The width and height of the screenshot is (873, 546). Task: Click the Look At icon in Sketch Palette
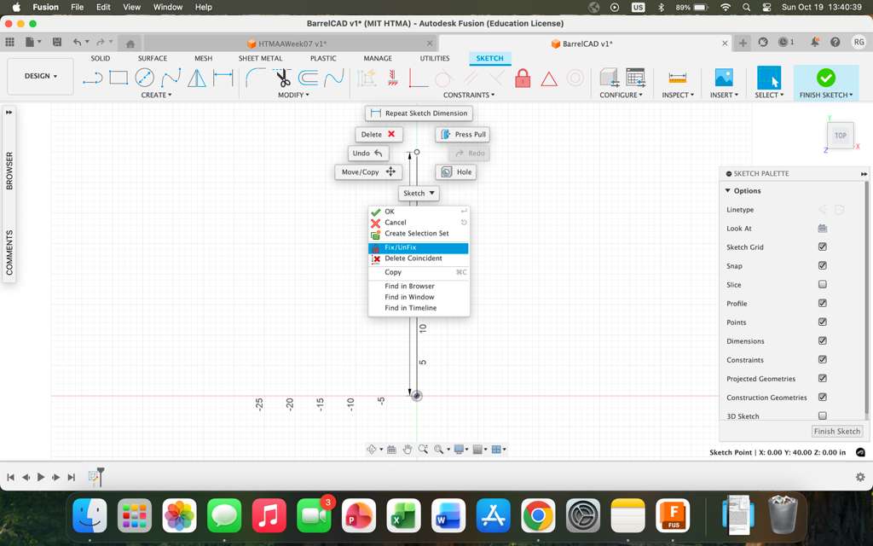pos(822,229)
